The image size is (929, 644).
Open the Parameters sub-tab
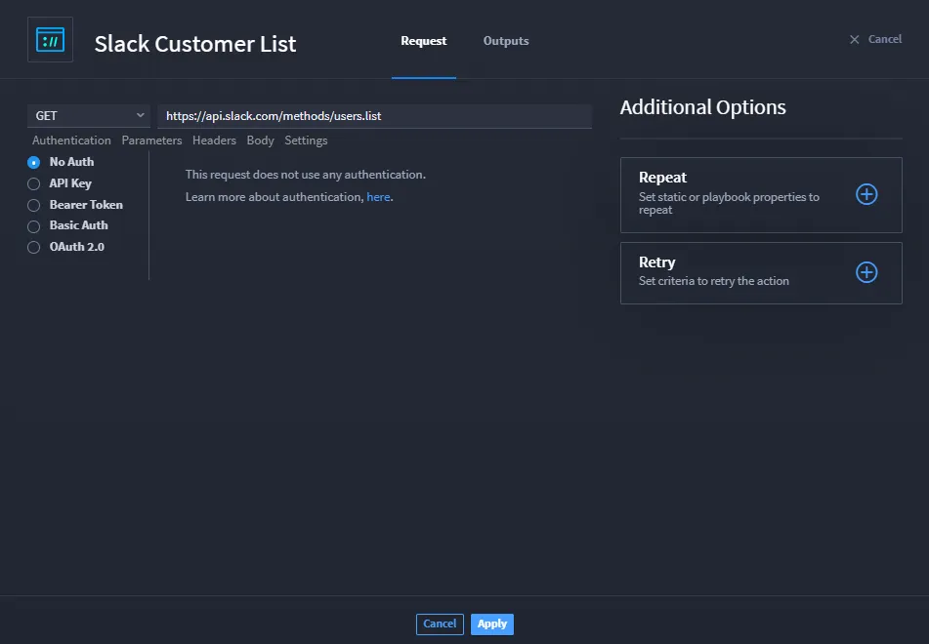pyautogui.click(x=151, y=141)
